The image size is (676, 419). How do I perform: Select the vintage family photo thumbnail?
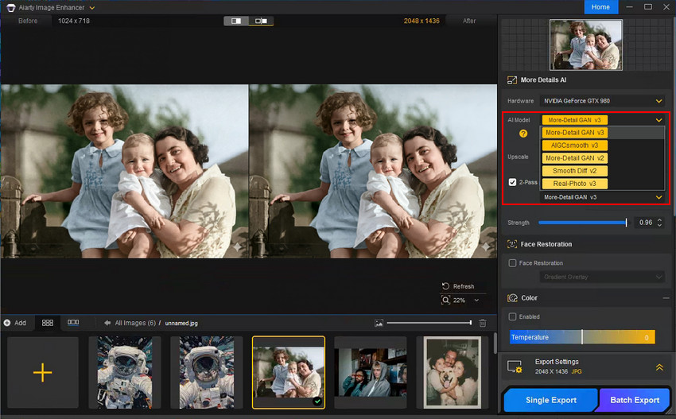[289, 372]
